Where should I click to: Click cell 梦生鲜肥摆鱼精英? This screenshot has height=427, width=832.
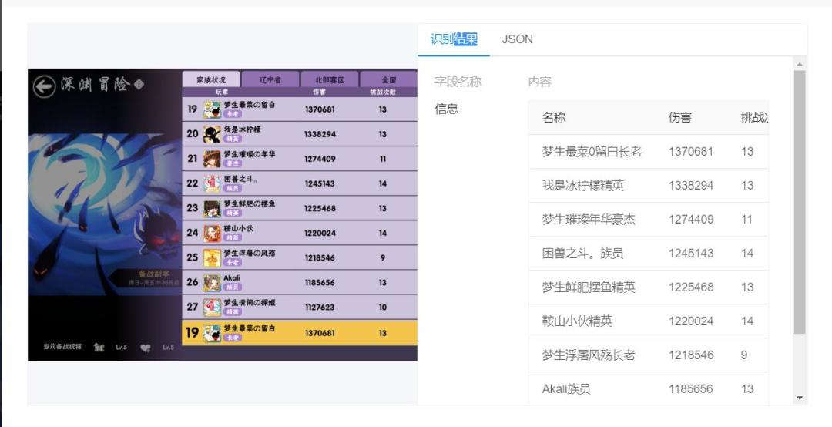point(589,287)
